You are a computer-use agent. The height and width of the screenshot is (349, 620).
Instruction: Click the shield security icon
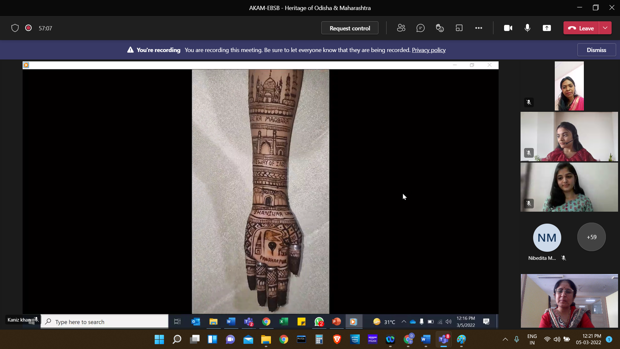tap(15, 28)
